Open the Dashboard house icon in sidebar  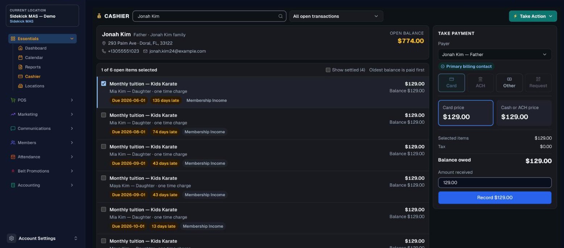[20, 48]
